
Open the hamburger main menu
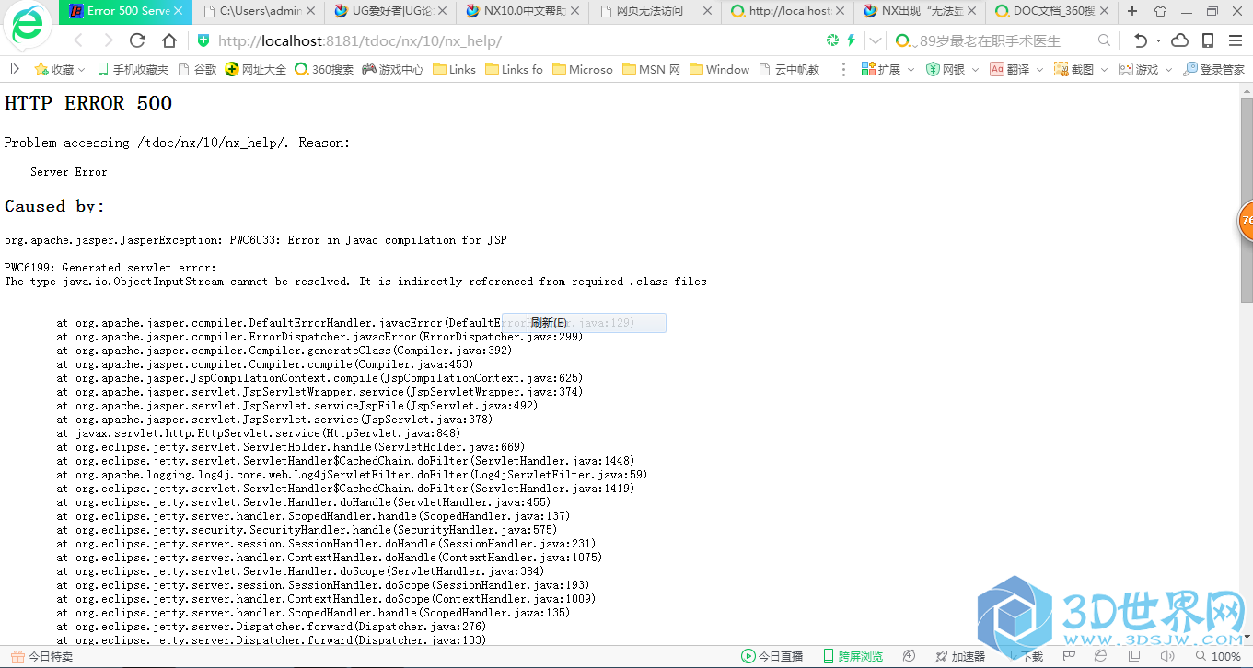(1235, 40)
